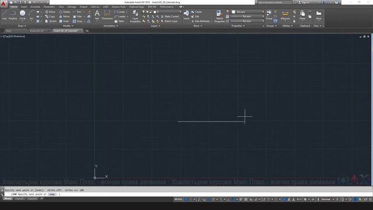This screenshot has width=373, height=210.
Task: Click the Copy tool
Action: [x=50, y=16]
